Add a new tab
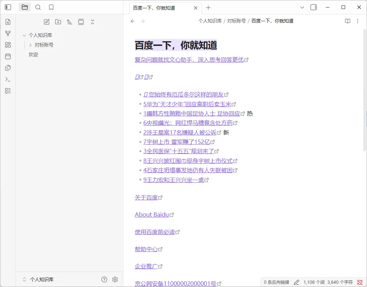 208,8
